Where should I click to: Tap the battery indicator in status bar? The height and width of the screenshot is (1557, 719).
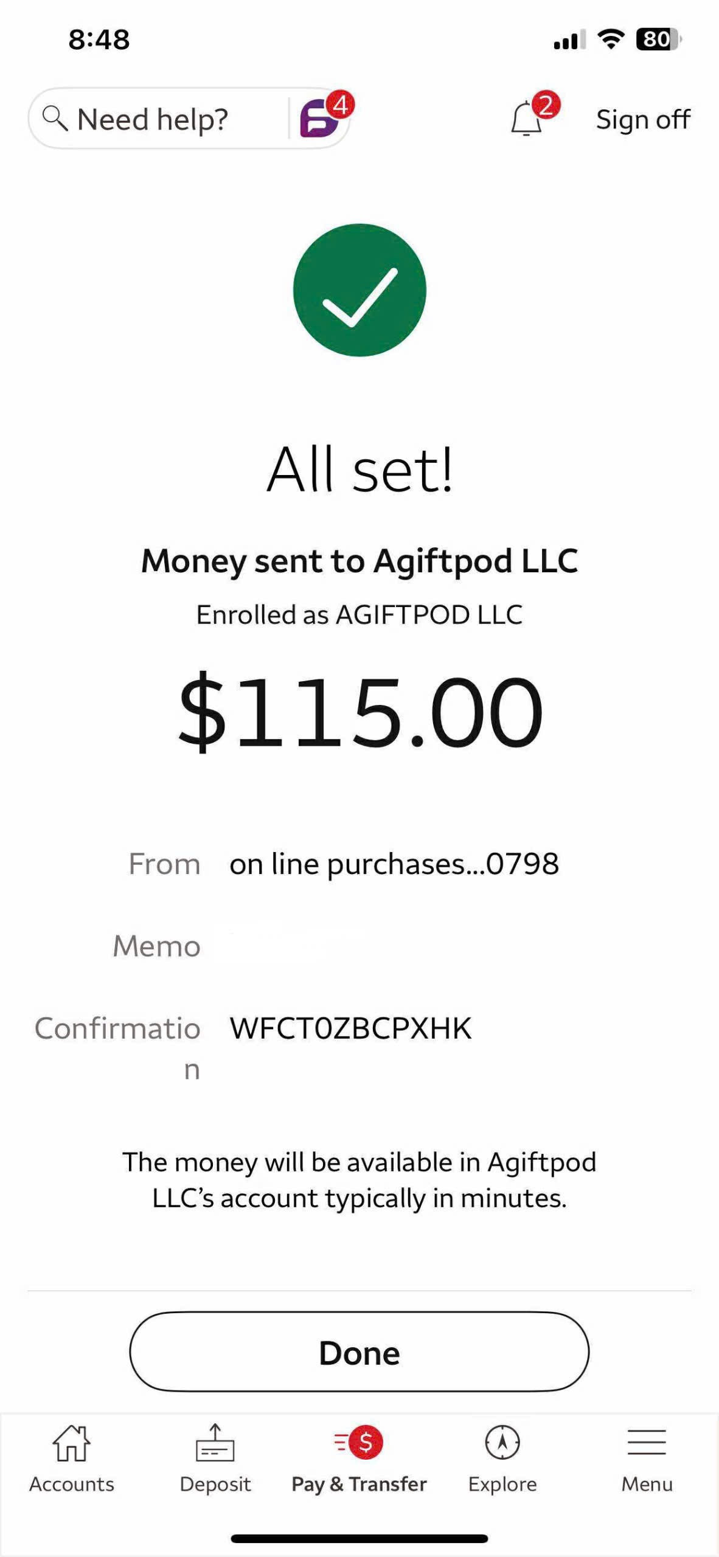659,40
